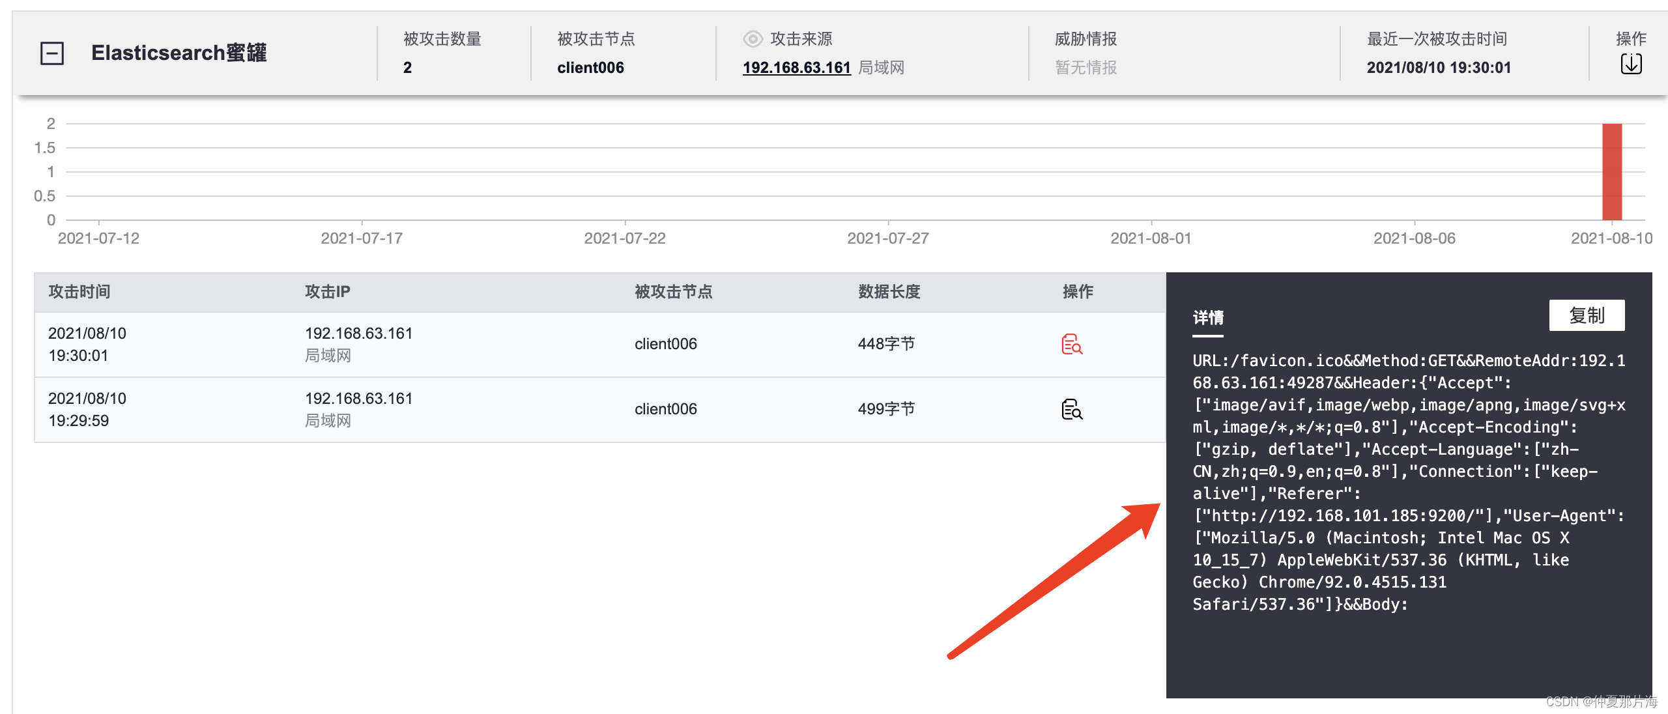1668x714 pixels.
Task: Download via the 操作 arrow icon in header
Action: click(1631, 64)
